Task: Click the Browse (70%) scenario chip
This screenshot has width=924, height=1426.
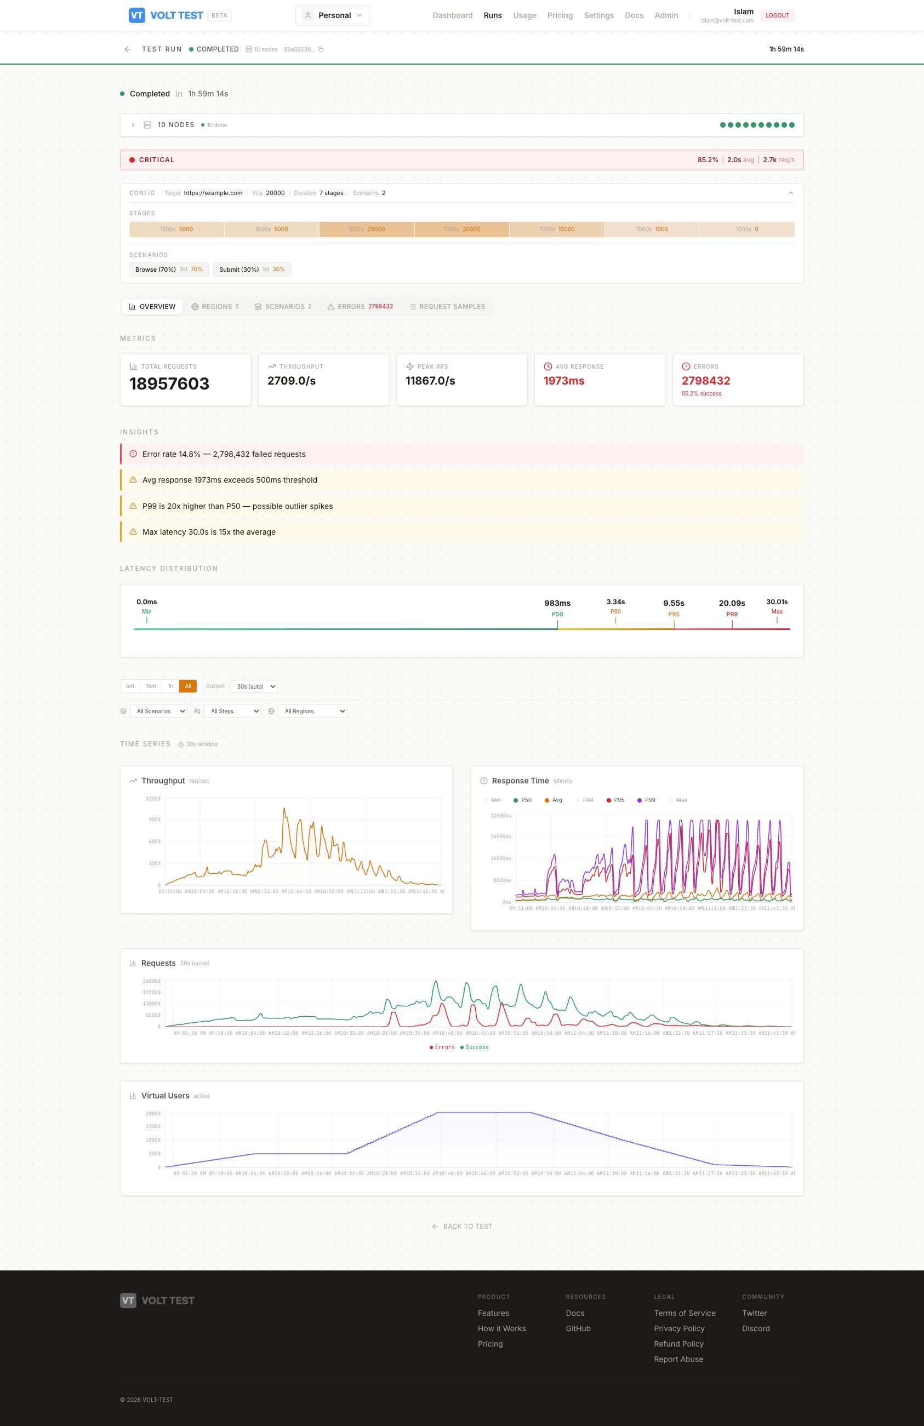Action: click(169, 270)
